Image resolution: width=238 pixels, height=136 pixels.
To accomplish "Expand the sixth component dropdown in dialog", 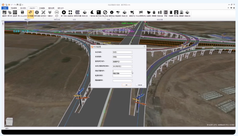I will click(x=131, y=76).
